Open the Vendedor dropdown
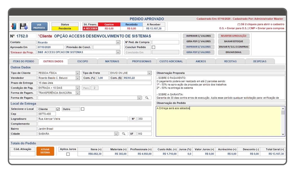 tap(78, 78)
